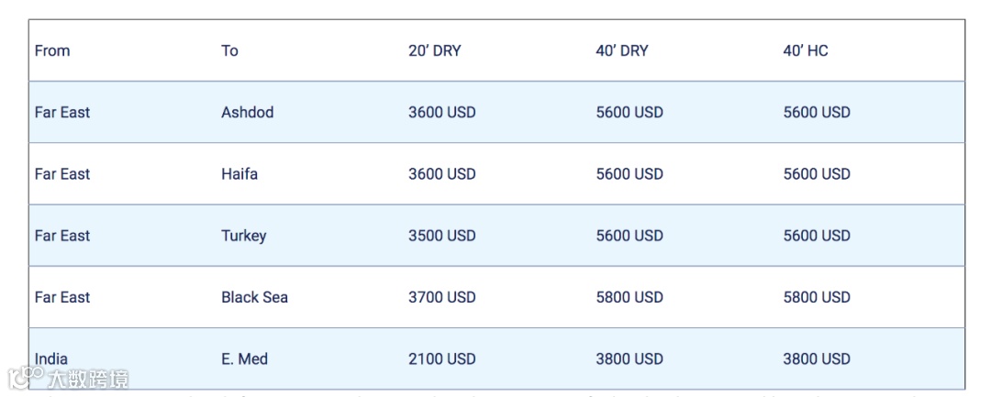Select the 20' DRY column header

pos(434,50)
